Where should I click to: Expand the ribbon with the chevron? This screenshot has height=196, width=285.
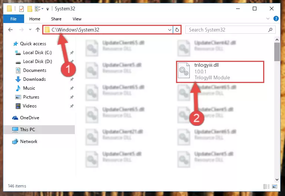[268, 19]
